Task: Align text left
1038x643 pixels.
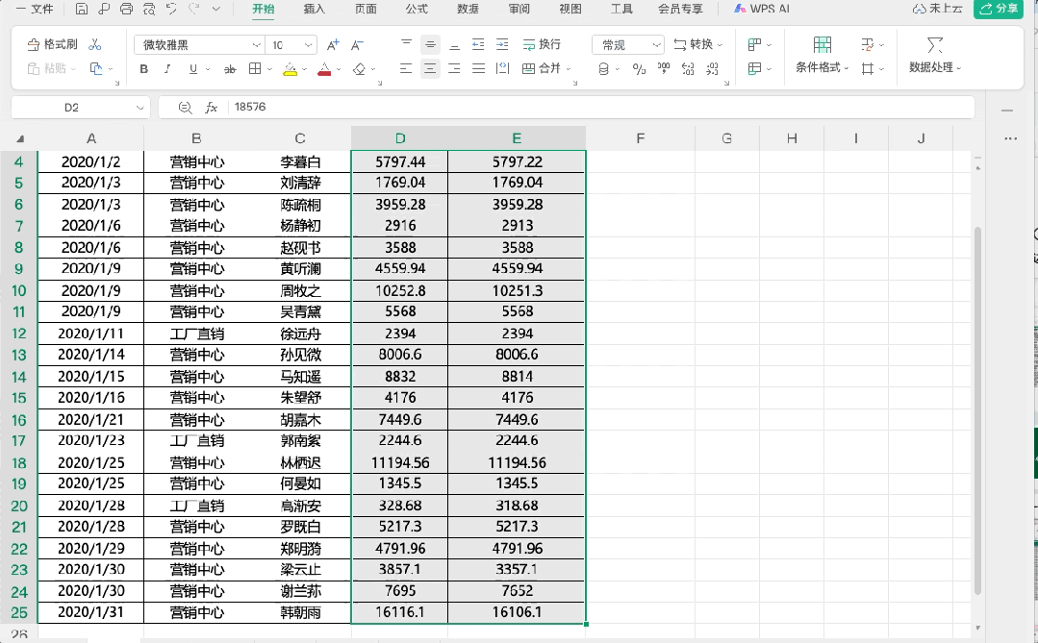Action: [406, 68]
